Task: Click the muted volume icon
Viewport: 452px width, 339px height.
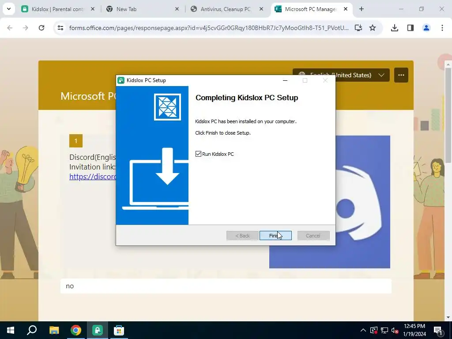Action: click(395, 330)
